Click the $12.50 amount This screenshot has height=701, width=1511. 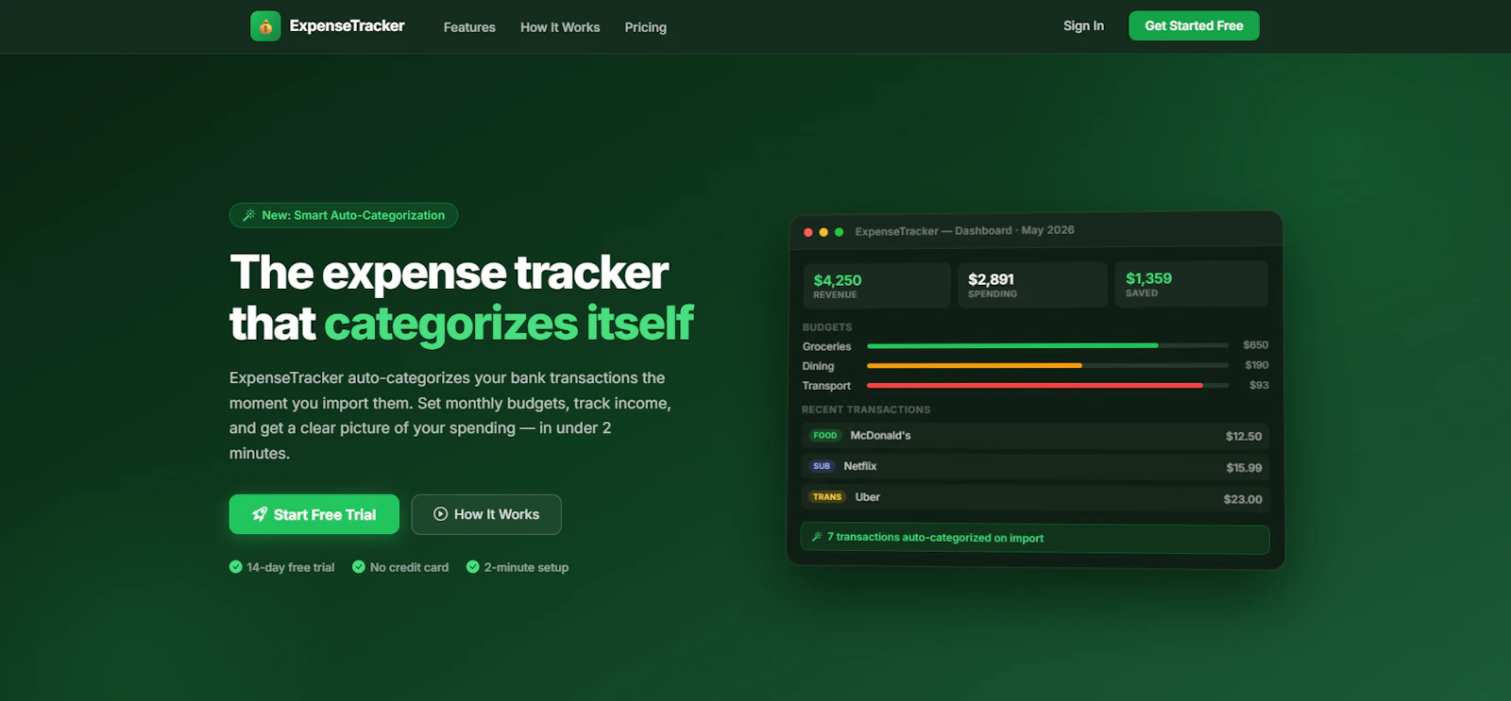point(1244,436)
